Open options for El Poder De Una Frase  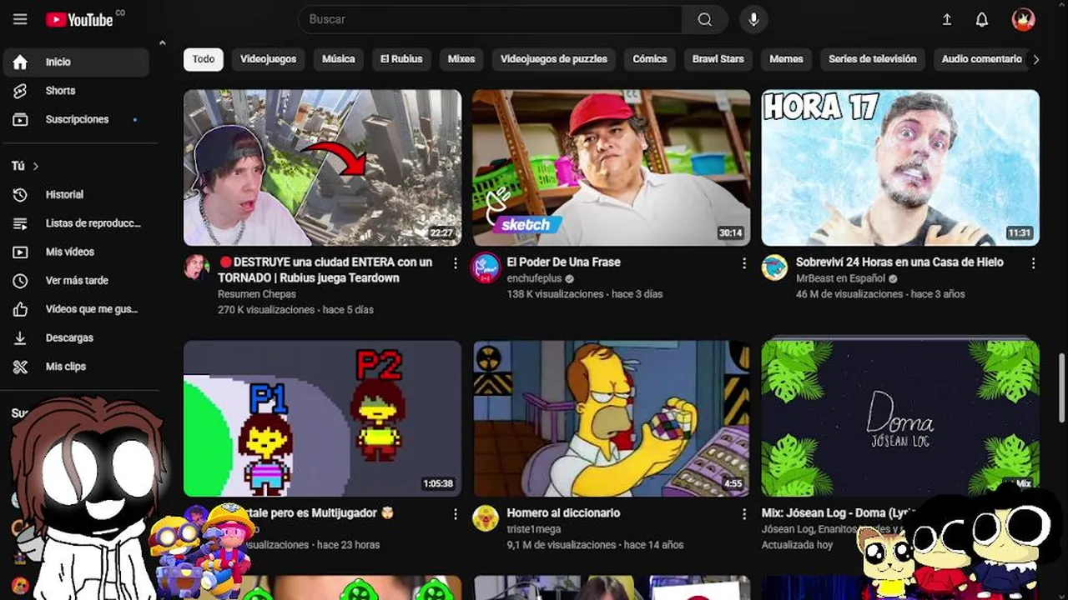(x=744, y=262)
